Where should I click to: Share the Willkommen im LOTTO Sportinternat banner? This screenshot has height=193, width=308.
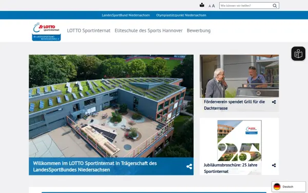click(189, 166)
